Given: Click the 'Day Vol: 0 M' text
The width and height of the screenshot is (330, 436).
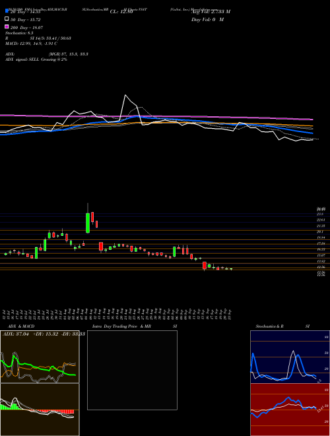Looking at the screenshot, I should pyautogui.click(x=207, y=19).
